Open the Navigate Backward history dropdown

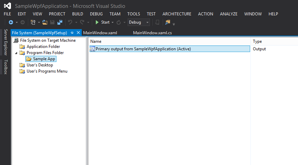click(17, 23)
